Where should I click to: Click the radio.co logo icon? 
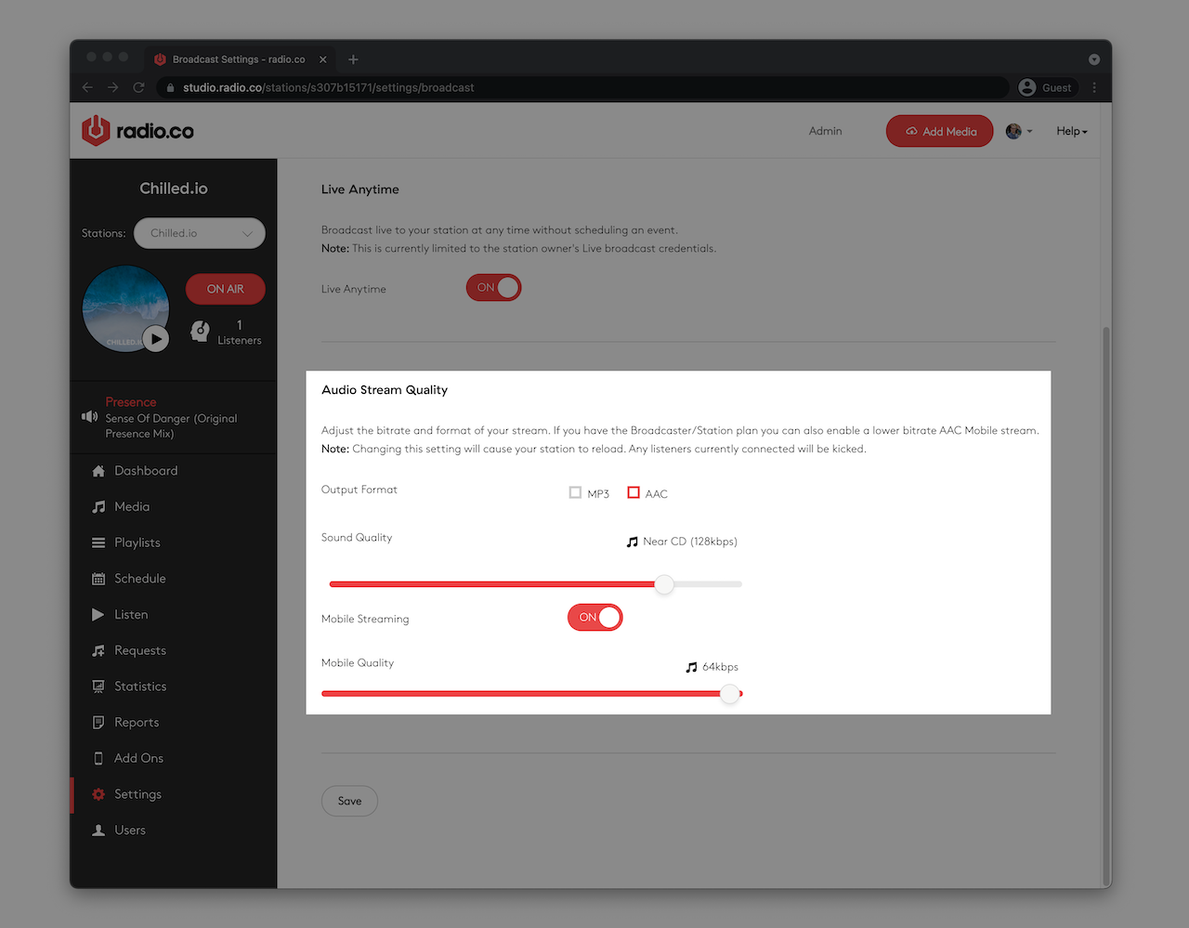(96, 131)
